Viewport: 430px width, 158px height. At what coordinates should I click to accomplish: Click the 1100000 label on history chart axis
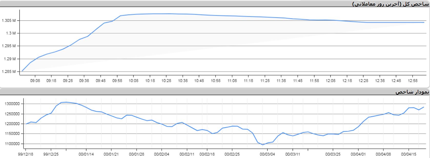tap(12, 144)
